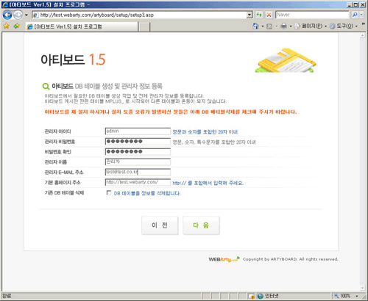Expand the address bar history dropdown

point(250,15)
